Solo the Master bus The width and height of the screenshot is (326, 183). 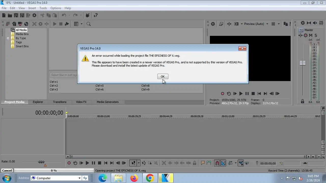coord(316,35)
